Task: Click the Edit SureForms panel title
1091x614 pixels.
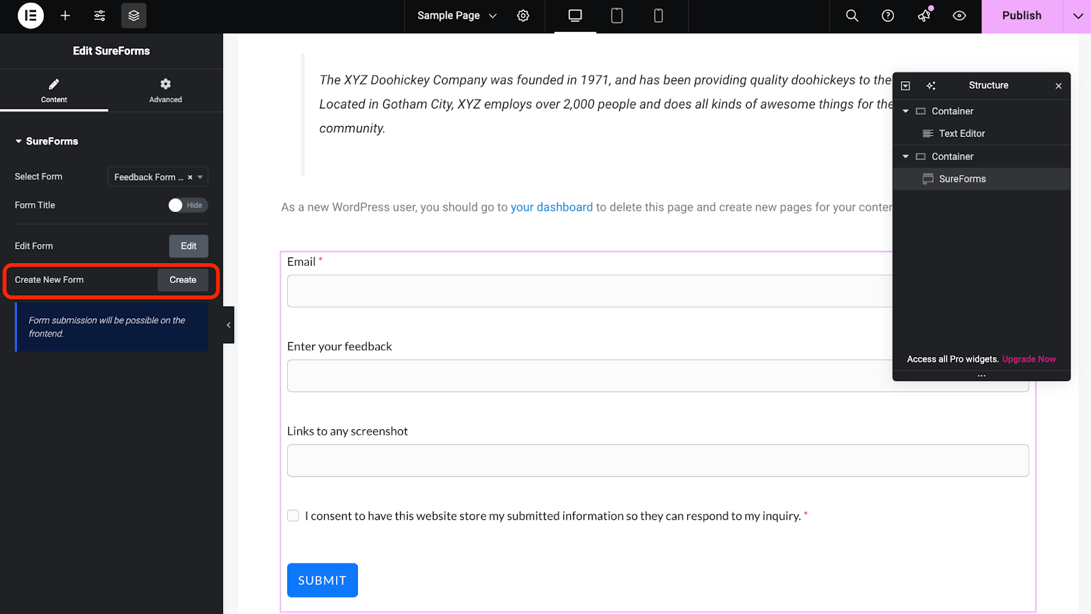Action: tap(112, 51)
